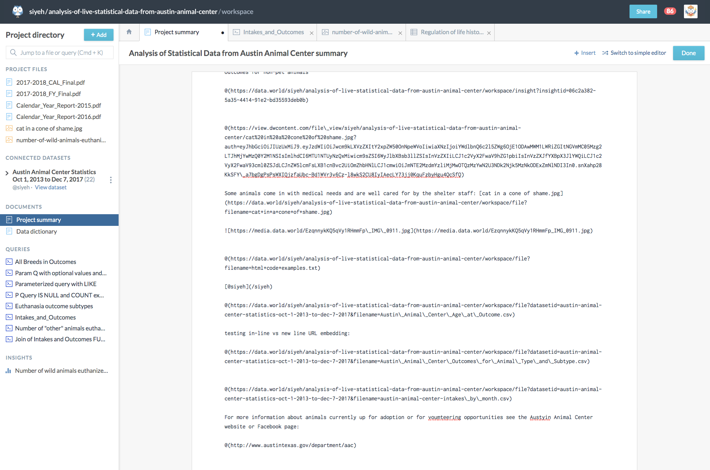Click the Intakes_and_Outcomes tab query icon
The width and height of the screenshot is (710, 470).
click(236, 32)
